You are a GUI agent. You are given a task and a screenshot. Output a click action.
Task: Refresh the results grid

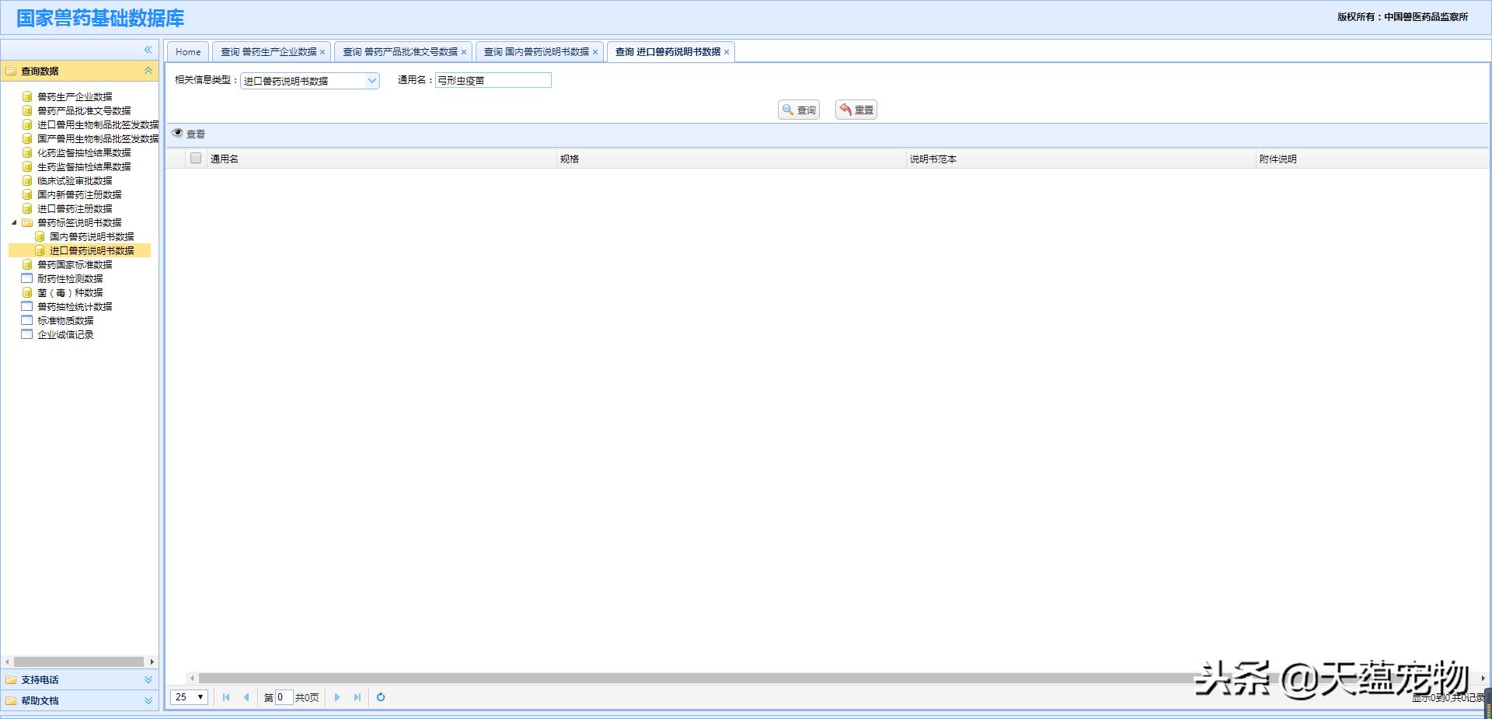(381, 697)
